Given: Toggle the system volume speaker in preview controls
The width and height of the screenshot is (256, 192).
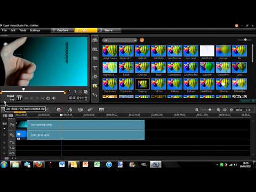Looking at the screenshot, I should (54, 98).
